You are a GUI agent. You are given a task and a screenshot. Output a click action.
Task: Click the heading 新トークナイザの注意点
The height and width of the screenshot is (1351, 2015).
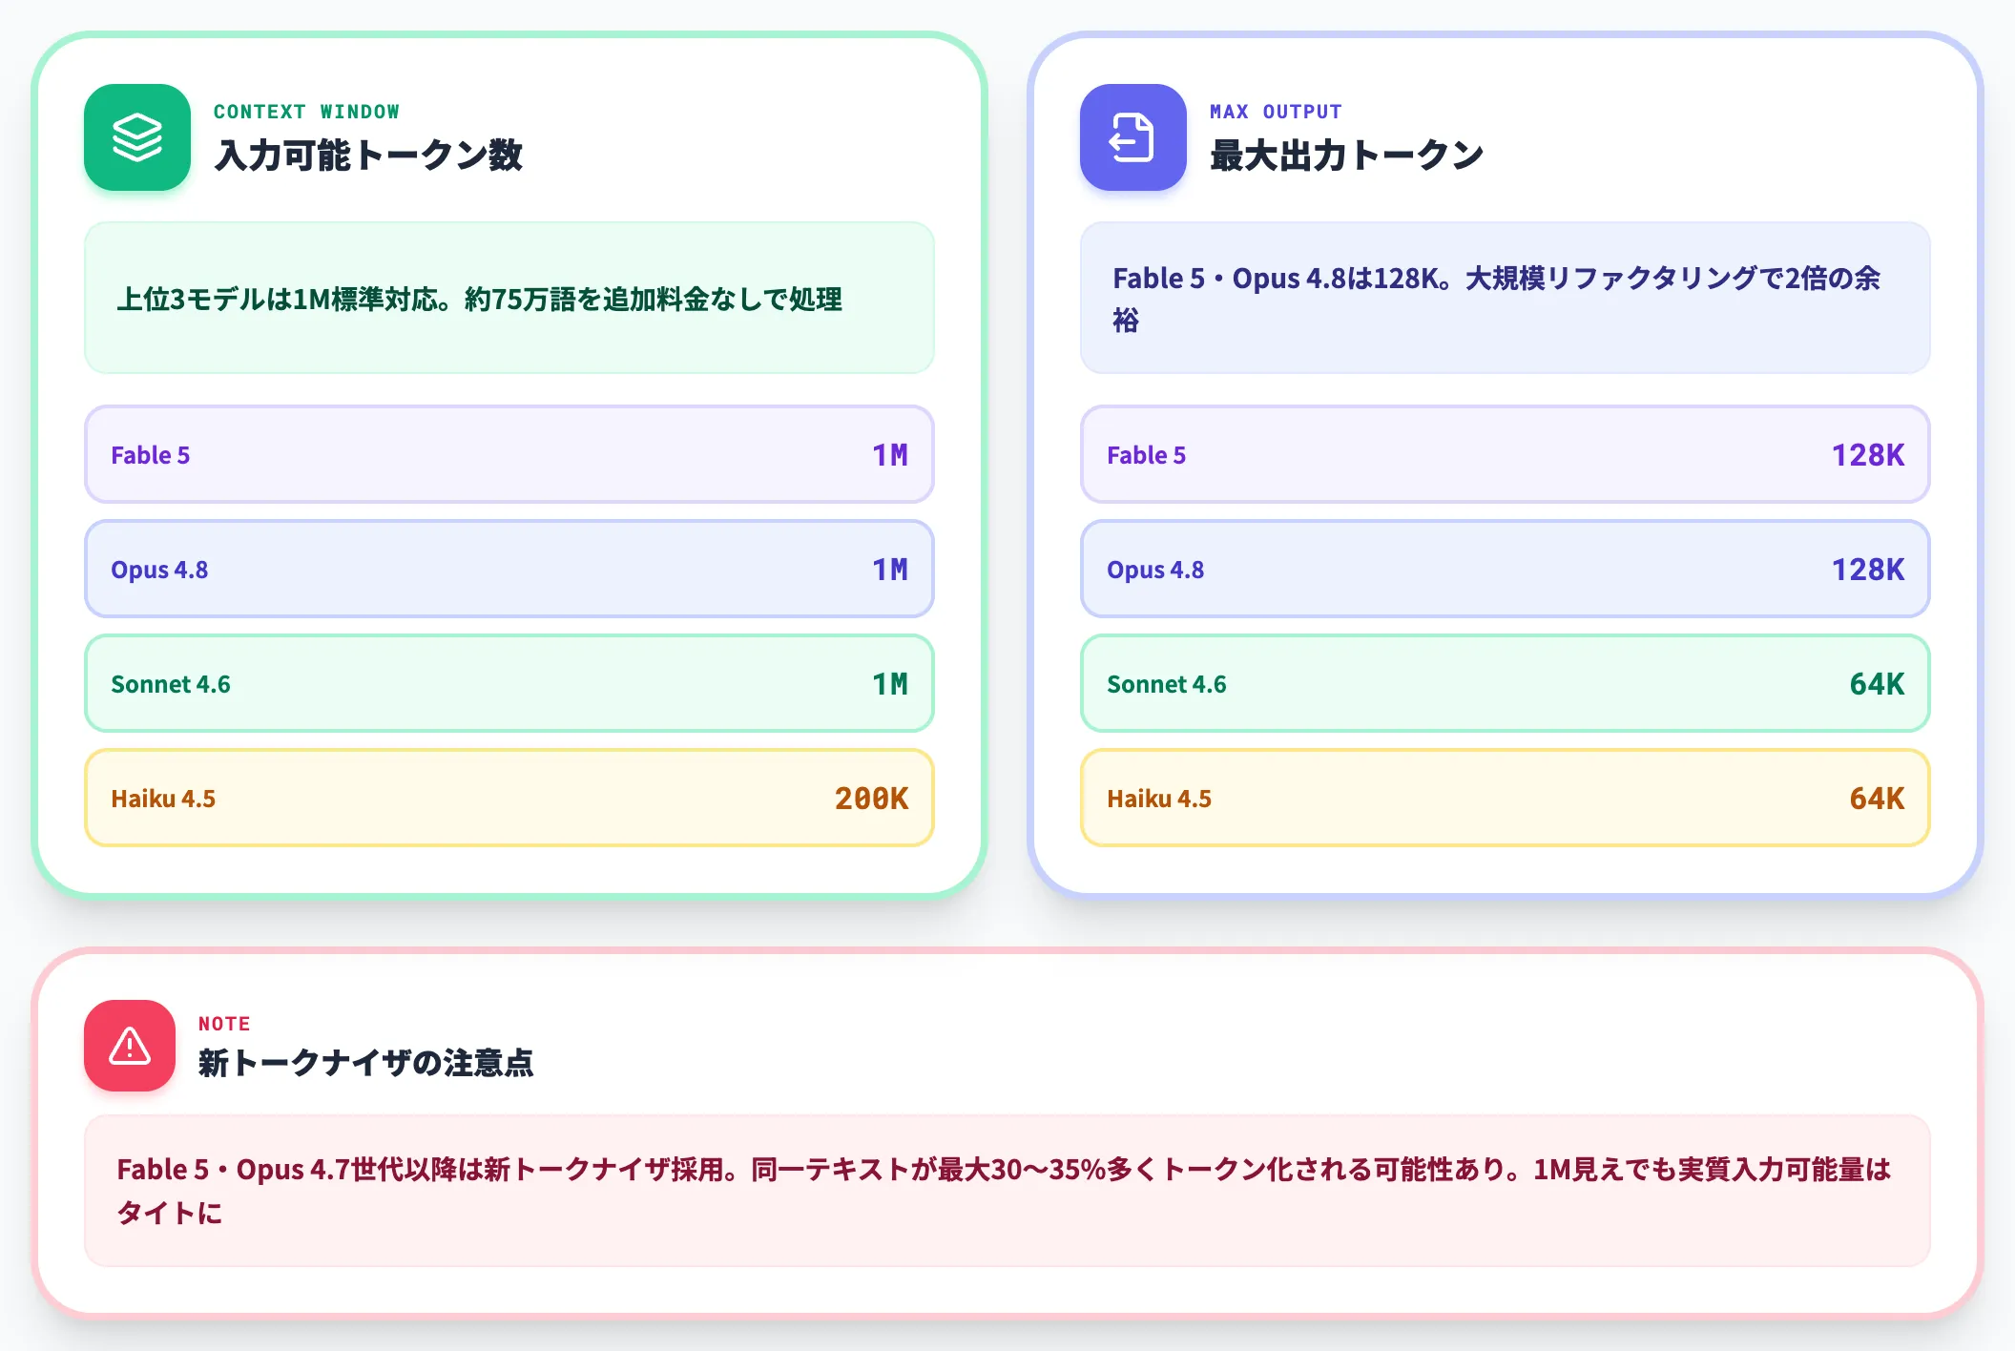tap(365, 1063)
